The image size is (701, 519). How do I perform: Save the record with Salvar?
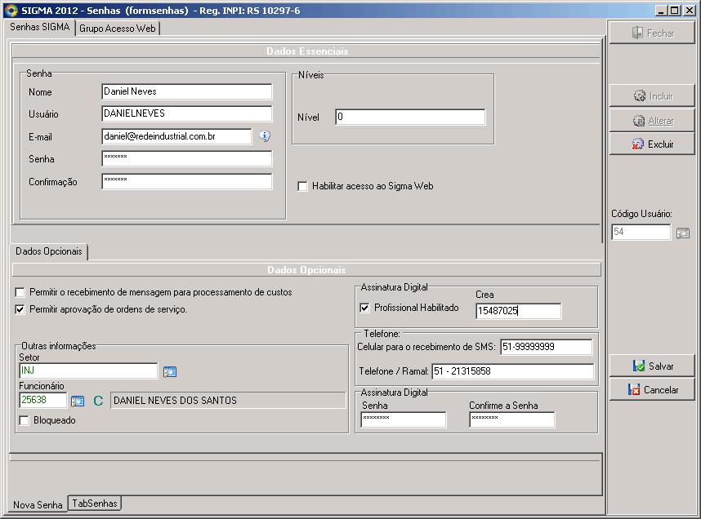652,366
